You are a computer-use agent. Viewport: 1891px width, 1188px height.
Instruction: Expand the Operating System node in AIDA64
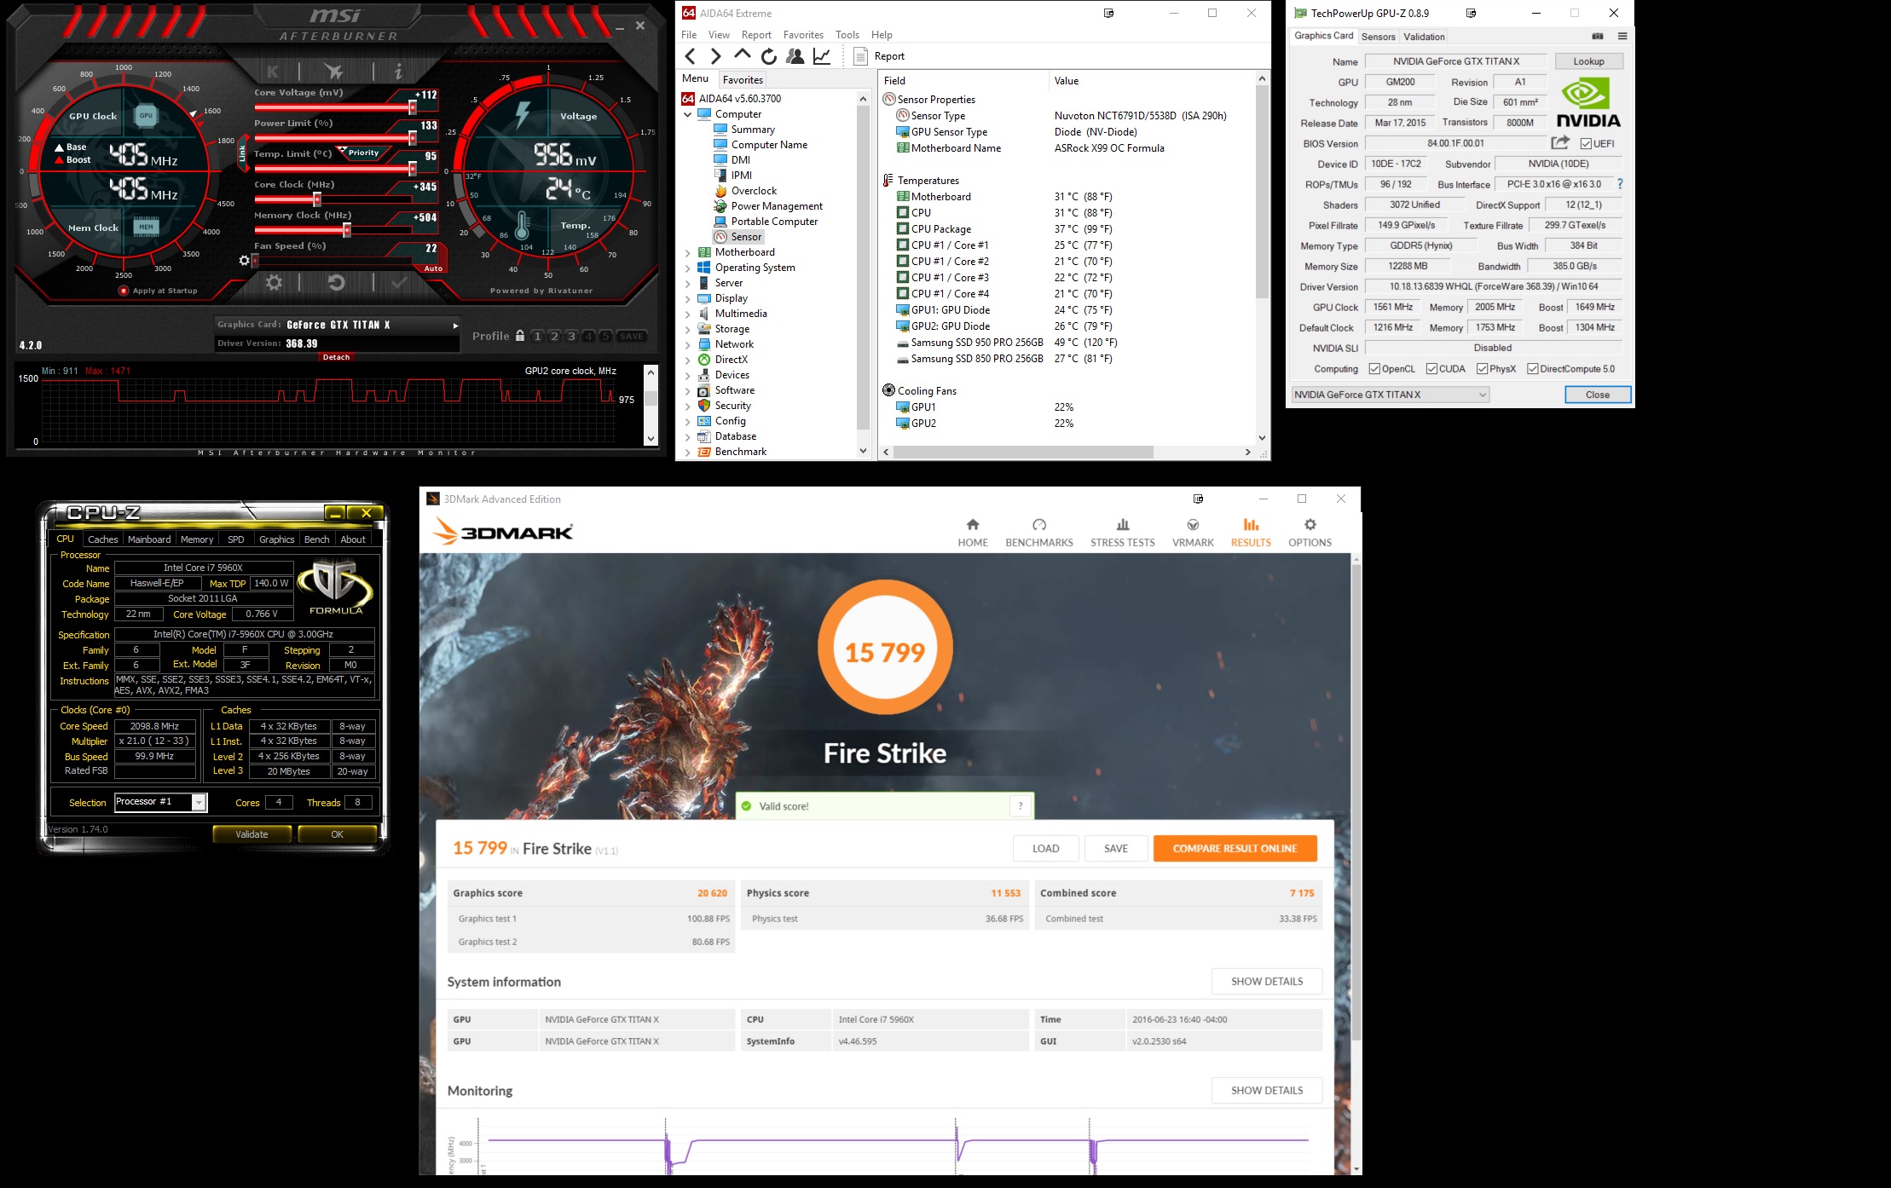click(688, 268)
